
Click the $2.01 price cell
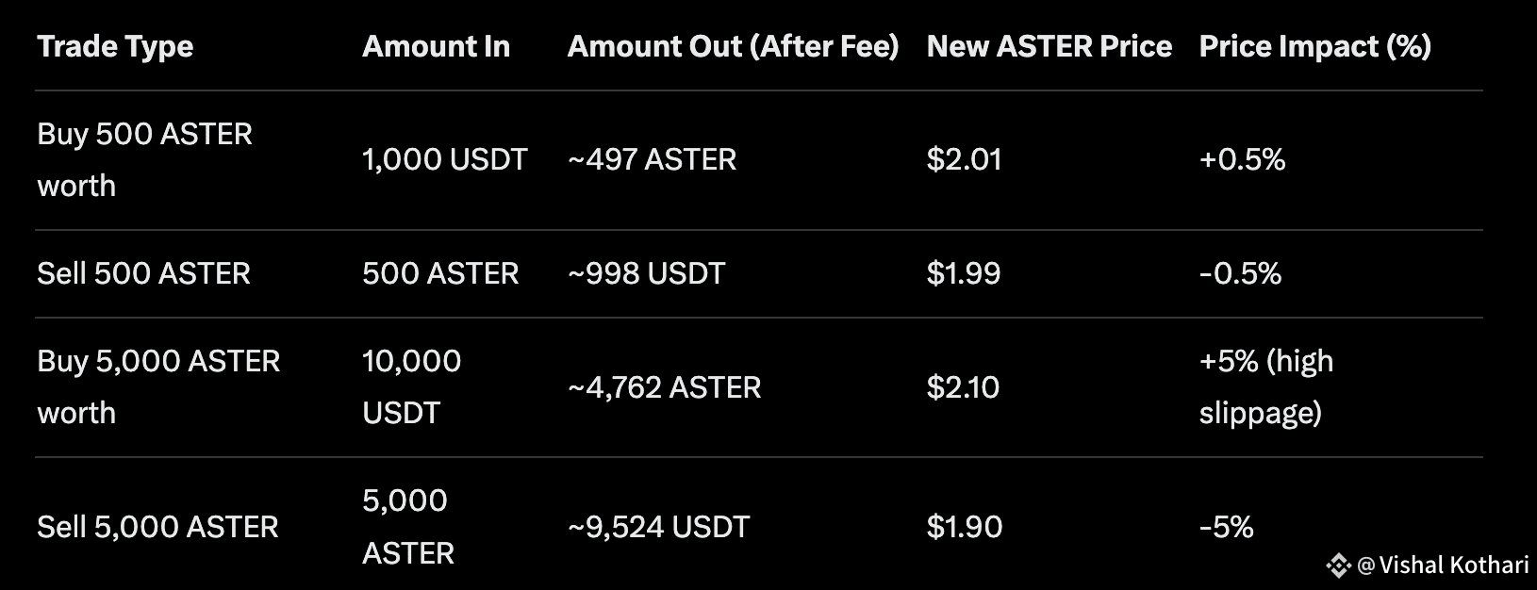point(964,159)
